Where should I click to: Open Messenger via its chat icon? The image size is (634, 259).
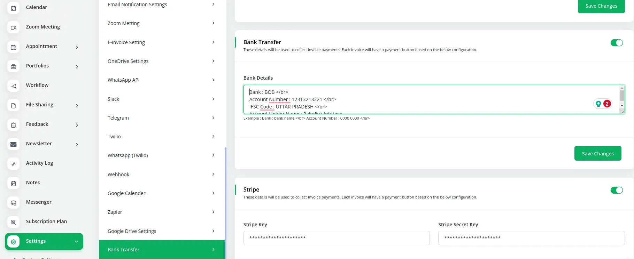13,203
